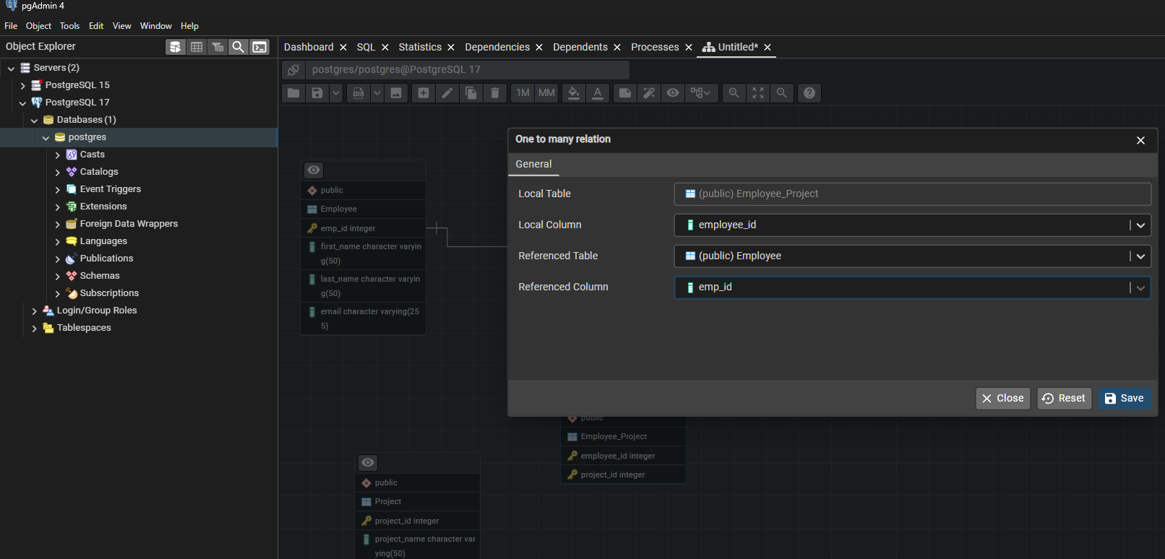1165x559 pixels.
Task: Click the Fill color bucket icon
Action: (573, 93)
